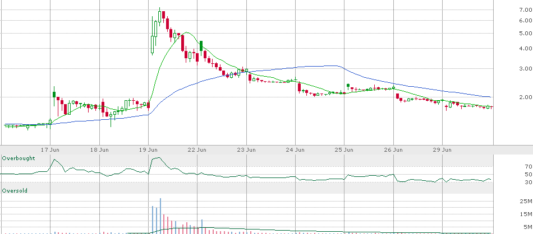Click the 25M volume axis label
This screenshot has width=533, height=234.
tap(526, 202)
